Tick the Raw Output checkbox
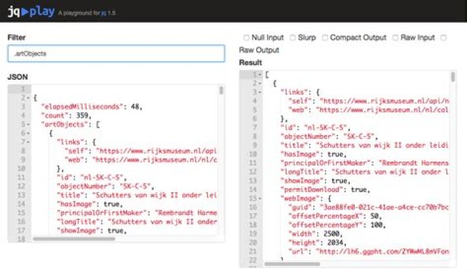 click(x=444, y=38)
